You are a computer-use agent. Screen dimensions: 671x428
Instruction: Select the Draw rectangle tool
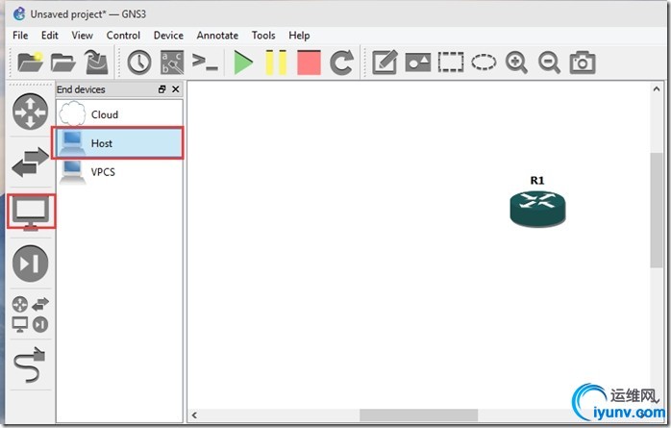[x=451, y=63]
